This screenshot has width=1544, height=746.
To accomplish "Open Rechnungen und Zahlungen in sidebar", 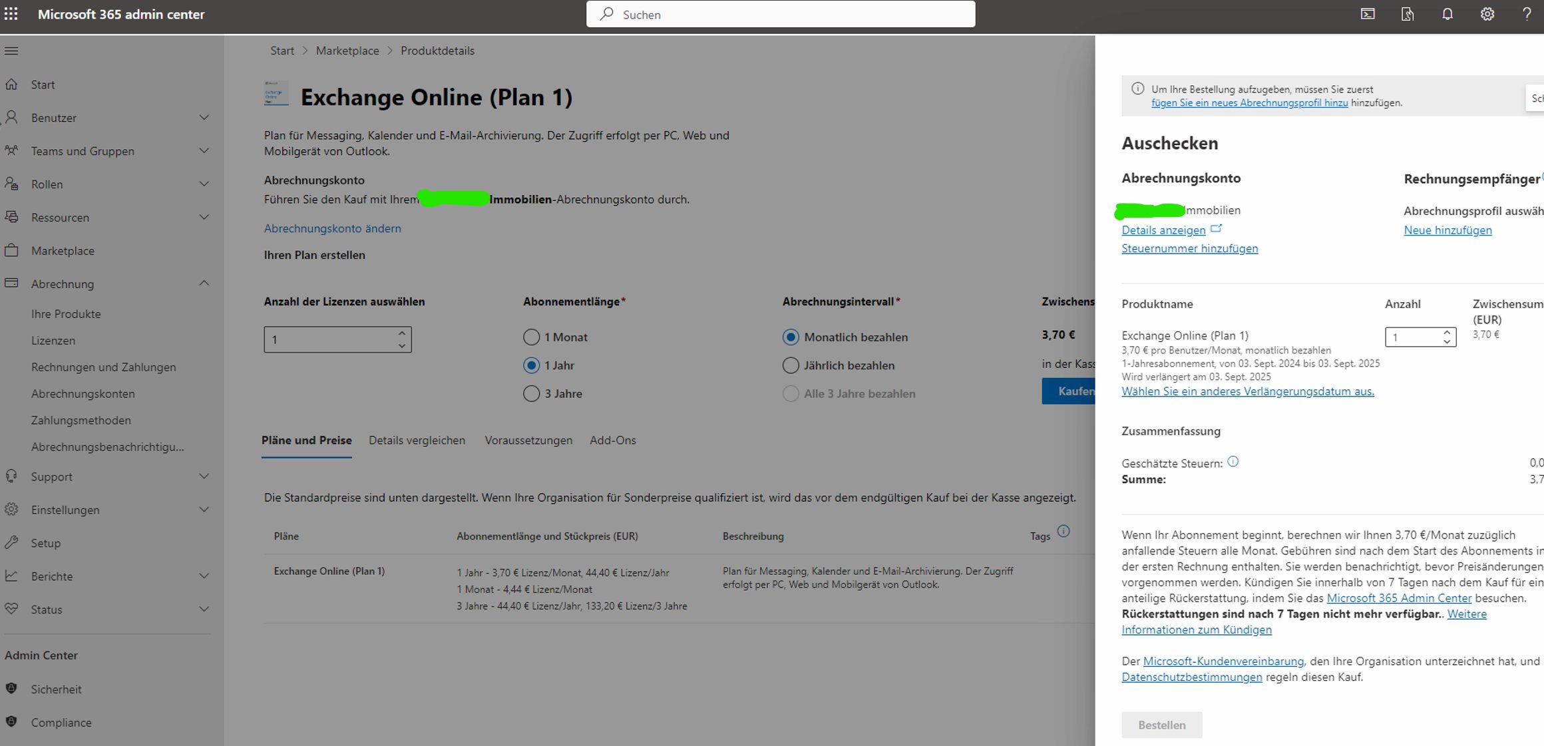I will coord(103,367).
